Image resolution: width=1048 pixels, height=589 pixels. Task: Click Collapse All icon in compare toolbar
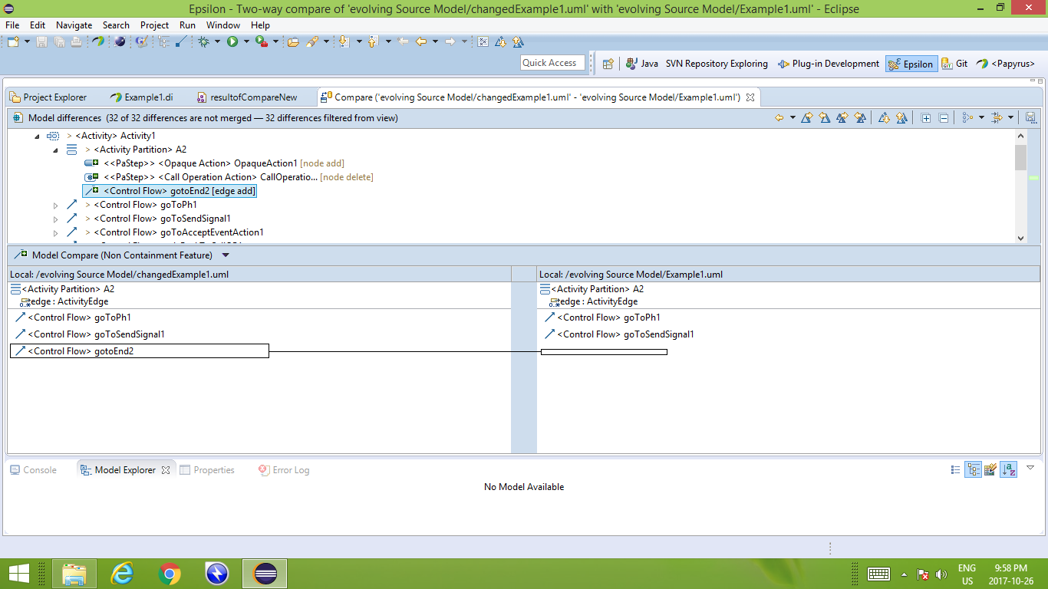(944, 118)
